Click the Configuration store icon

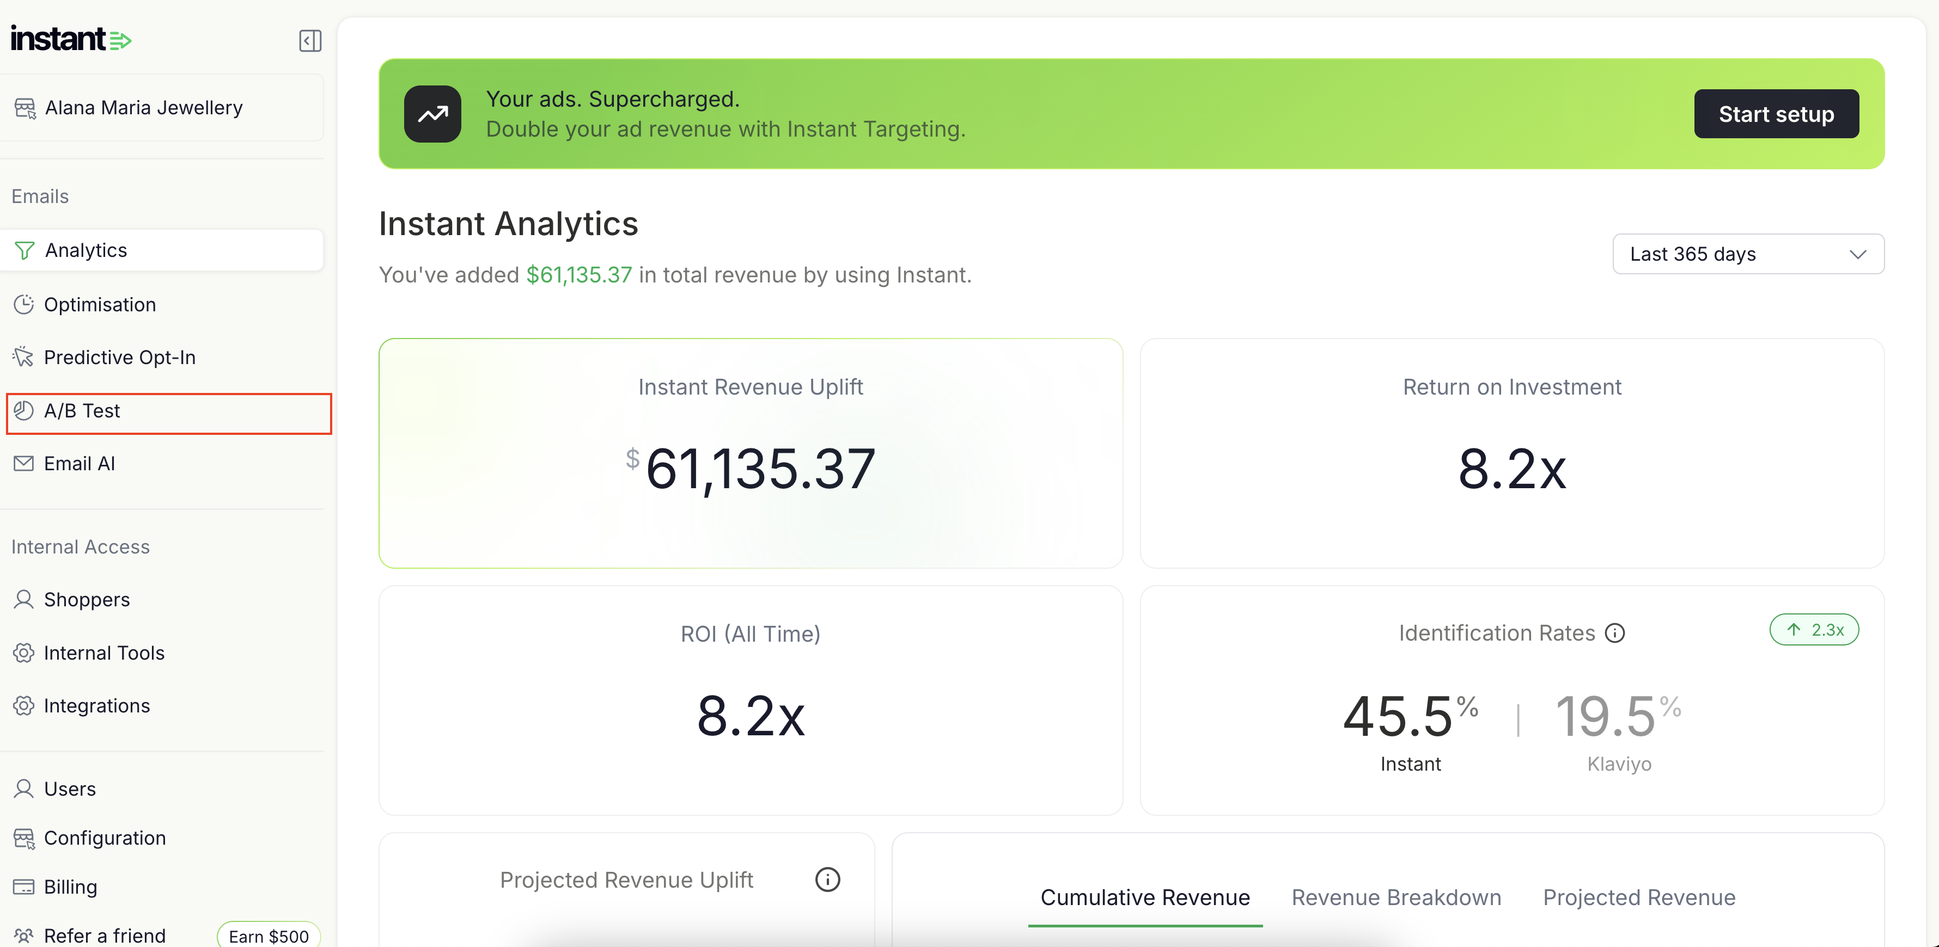[24, 838]
